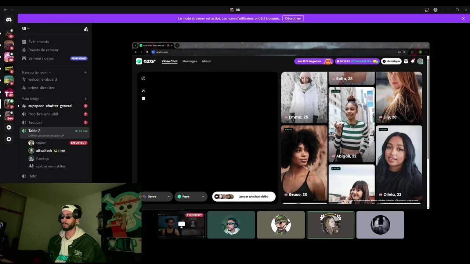
Task: Open tab search chevron in streamed browser
Action: 135,45
